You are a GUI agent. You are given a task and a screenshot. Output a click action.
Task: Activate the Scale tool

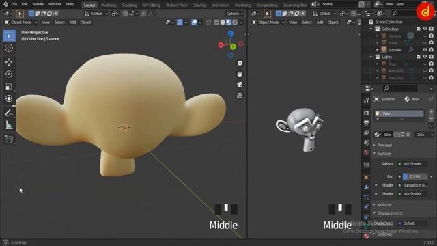(9, 87)
